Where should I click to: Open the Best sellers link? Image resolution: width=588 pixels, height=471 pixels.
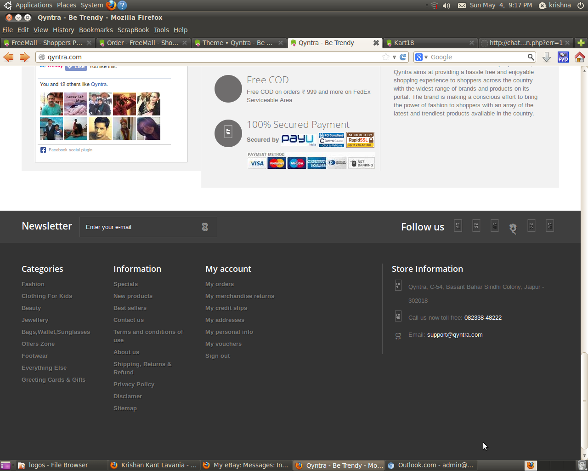[x=130, y=308]
